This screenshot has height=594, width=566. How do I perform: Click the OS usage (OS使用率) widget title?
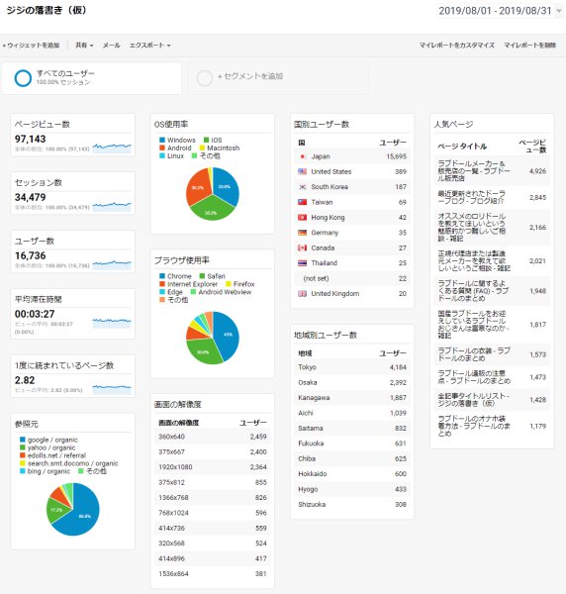[171, 125]
